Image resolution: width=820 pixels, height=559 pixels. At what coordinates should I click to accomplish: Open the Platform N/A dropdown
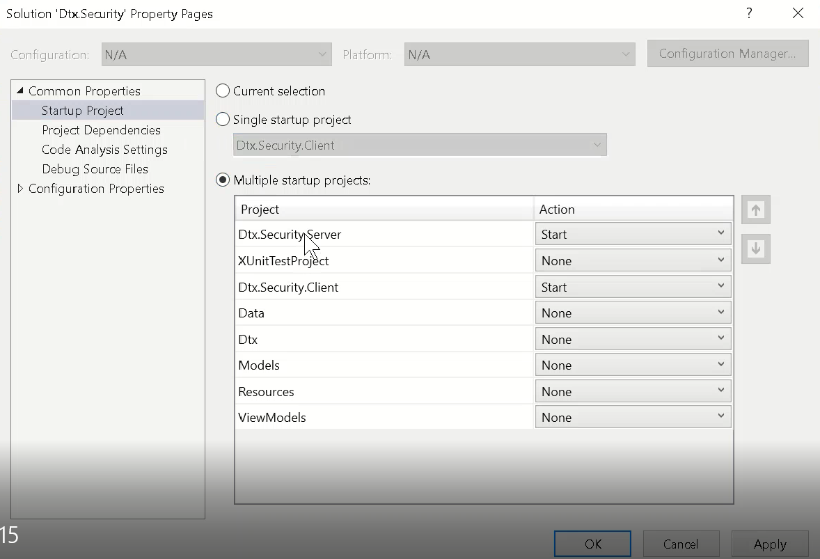point(520,54)
